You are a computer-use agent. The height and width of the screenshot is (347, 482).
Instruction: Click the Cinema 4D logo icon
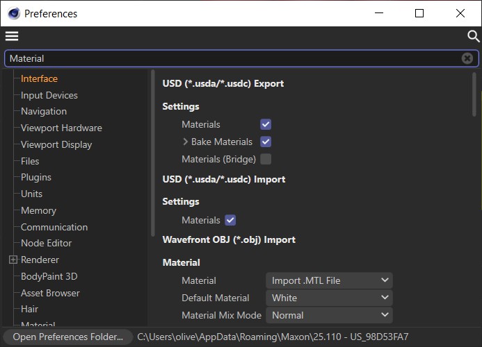click(x=13, y=13)
